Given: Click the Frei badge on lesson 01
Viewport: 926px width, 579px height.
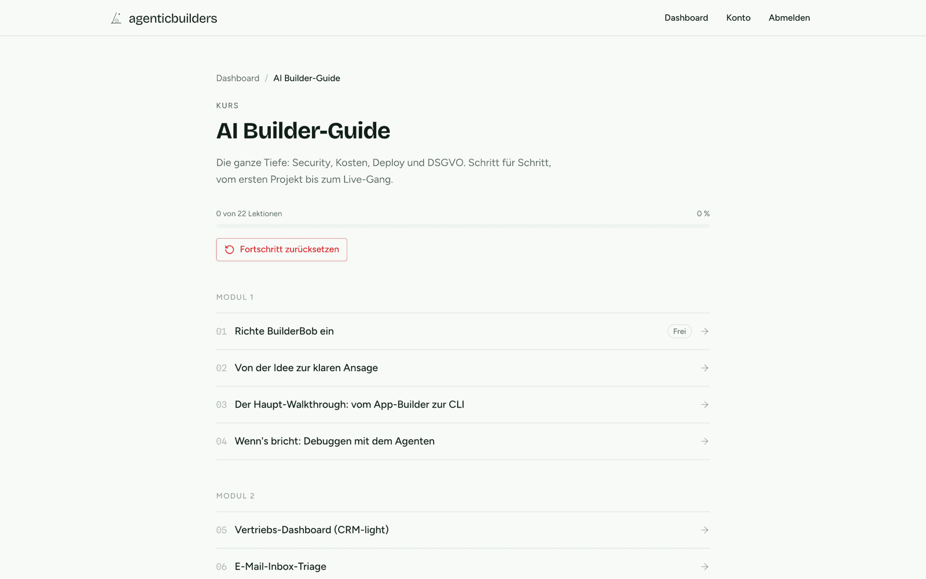Looking at the screenshot, I should coord(679,331).
